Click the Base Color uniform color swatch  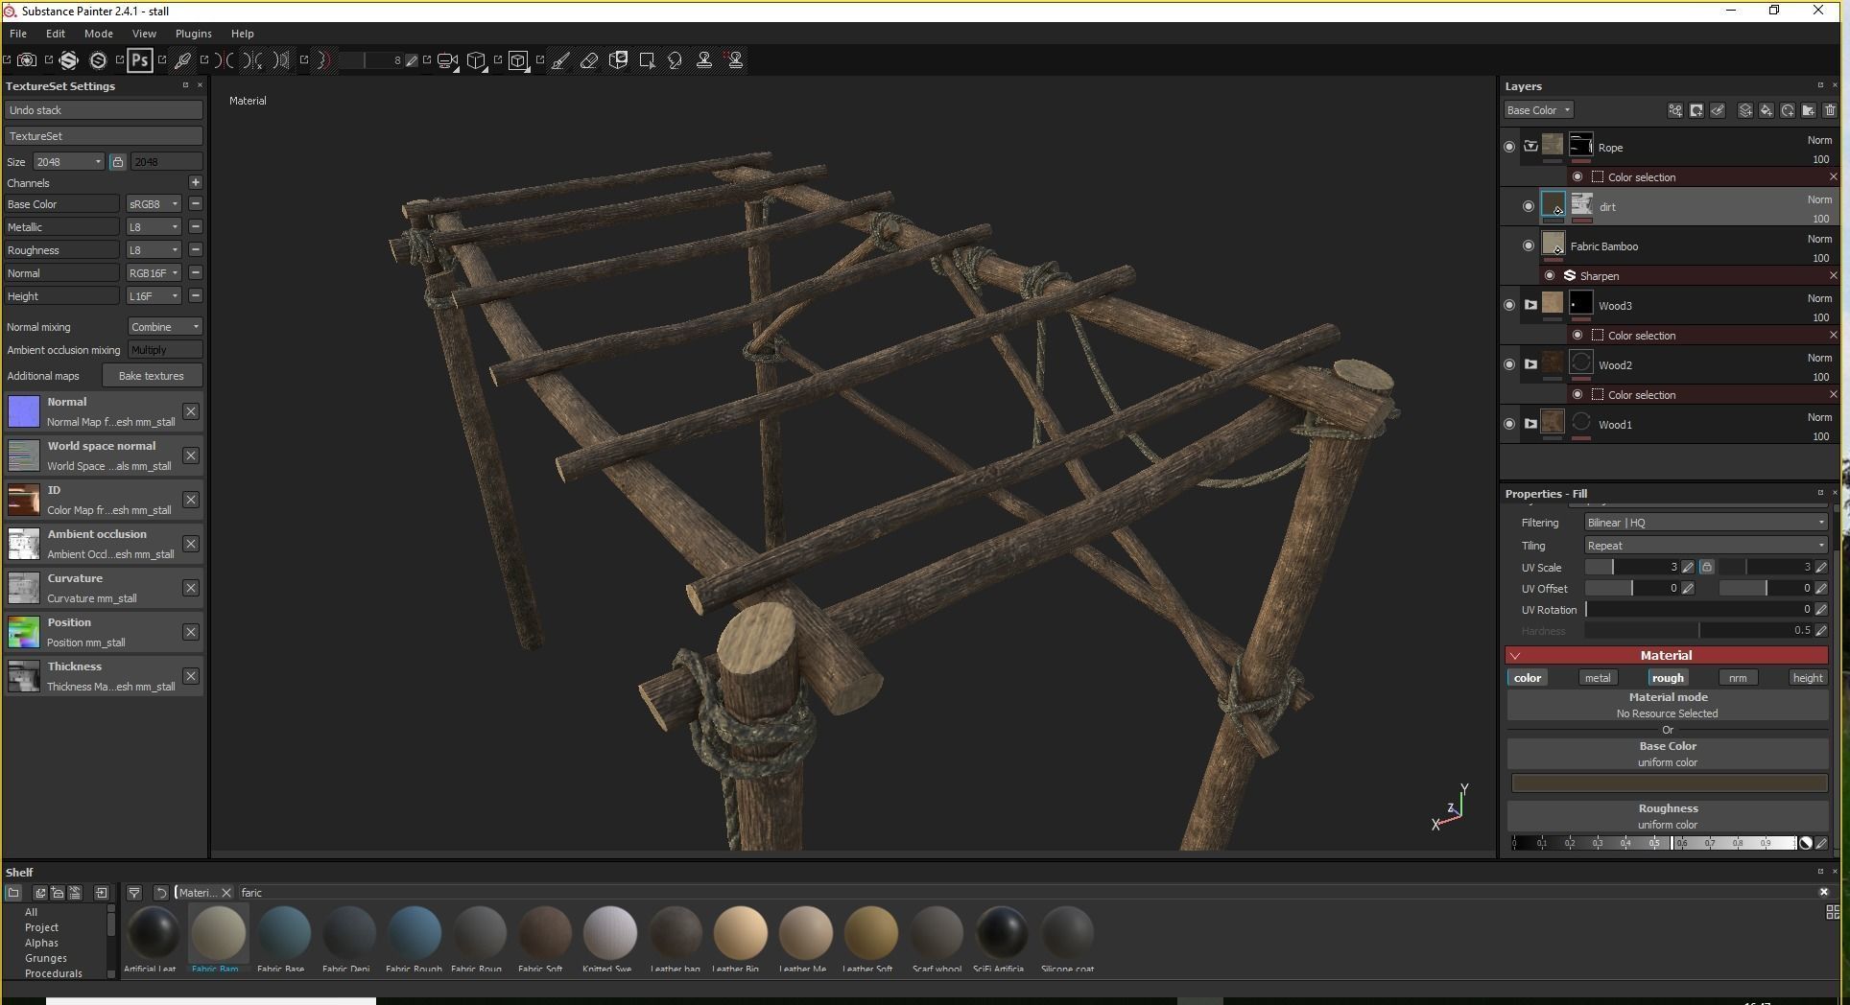click(1669, 783)
